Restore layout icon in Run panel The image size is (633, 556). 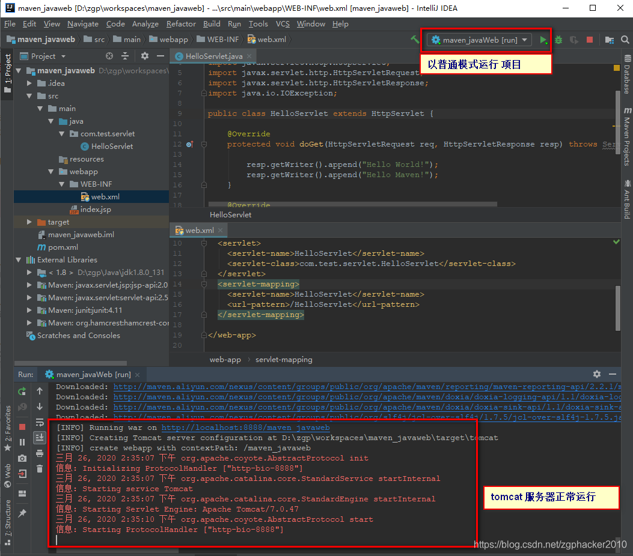point(22,494)
